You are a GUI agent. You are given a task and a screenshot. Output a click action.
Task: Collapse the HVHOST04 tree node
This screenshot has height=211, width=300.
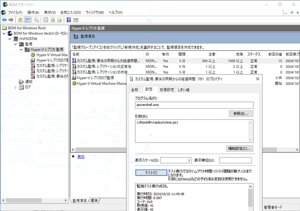pyautogui.click(x=10, y=39)
